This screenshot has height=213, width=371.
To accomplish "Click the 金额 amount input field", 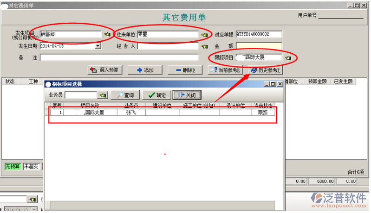I will 259,46.
